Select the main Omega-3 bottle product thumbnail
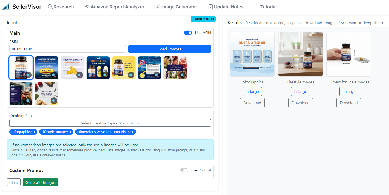 coord(21,68)
